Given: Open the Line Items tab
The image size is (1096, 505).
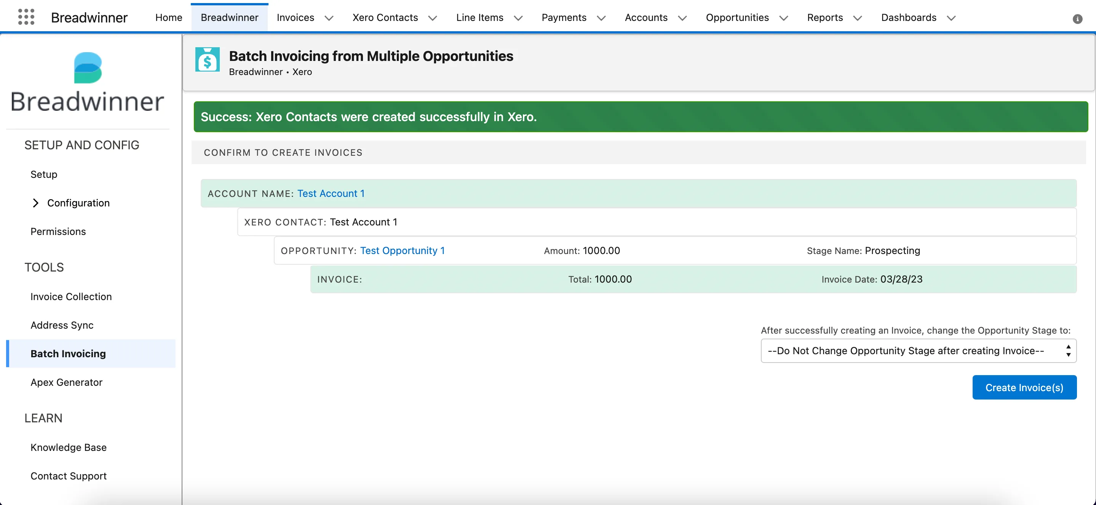Looking at the screenshot, I should pyautogui.click(x=479, y=18).
